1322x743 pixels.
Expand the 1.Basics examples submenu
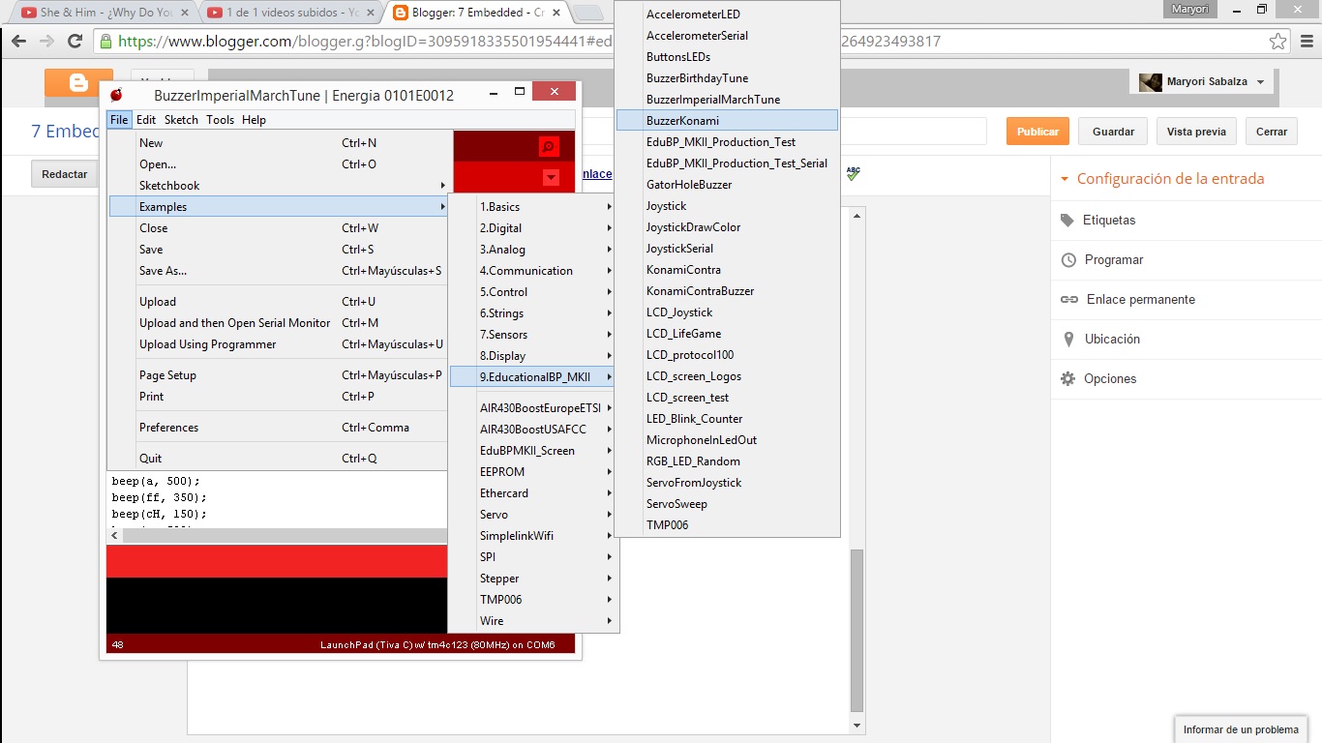point(533,207)
